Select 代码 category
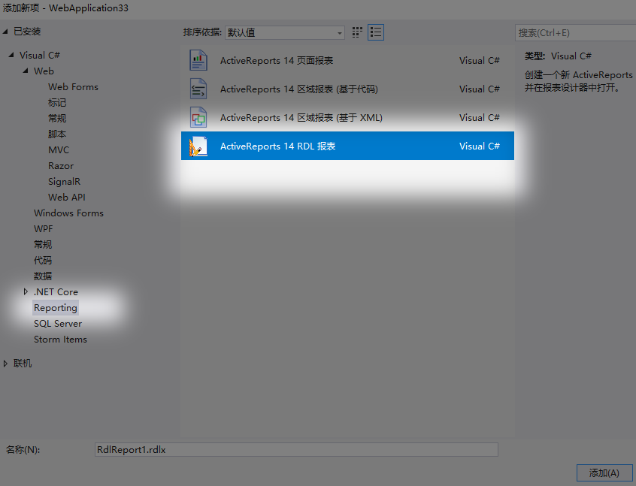Viewport: 636px width, 486px height. [43, 261]
